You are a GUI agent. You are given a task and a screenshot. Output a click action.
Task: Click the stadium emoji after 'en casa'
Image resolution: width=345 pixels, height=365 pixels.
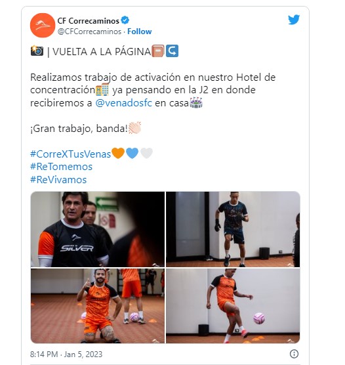pos(196,102)
